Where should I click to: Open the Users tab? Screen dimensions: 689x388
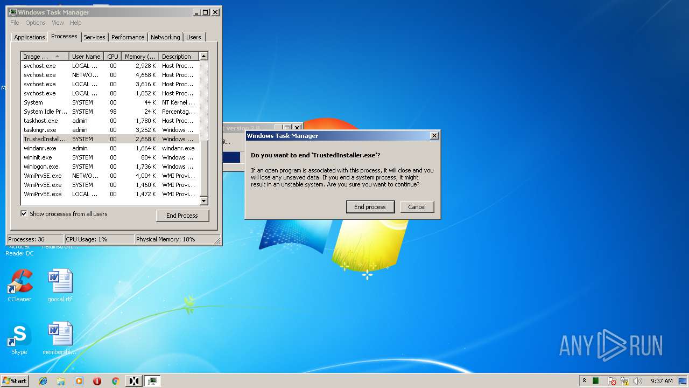coord(193,37)
